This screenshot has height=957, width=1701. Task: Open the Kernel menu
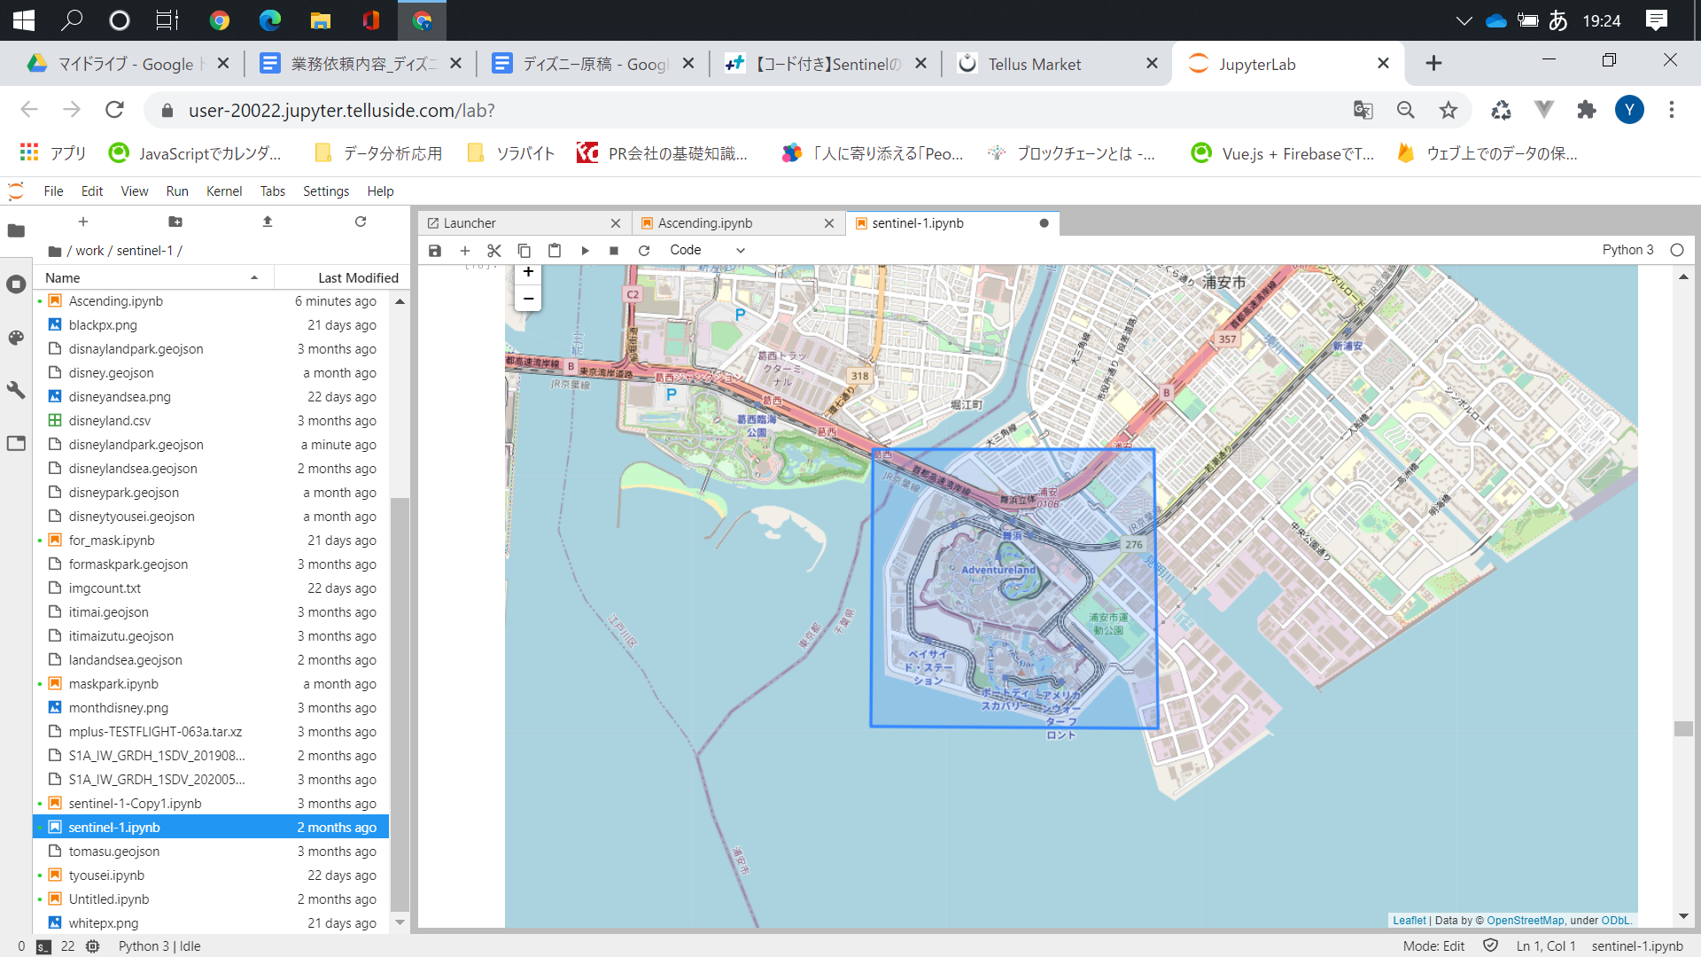coord(224,191)
